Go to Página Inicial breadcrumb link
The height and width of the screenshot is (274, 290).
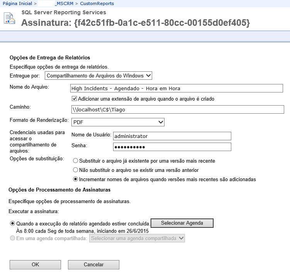point(17,3)
